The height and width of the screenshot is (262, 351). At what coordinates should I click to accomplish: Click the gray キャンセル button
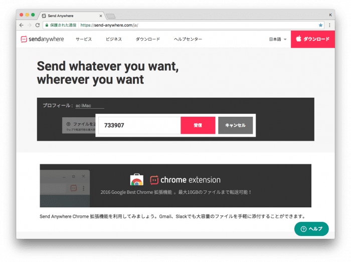(x=236, y=125)
